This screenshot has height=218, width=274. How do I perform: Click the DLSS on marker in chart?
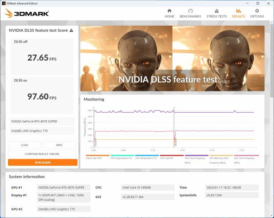coord(175,142)
